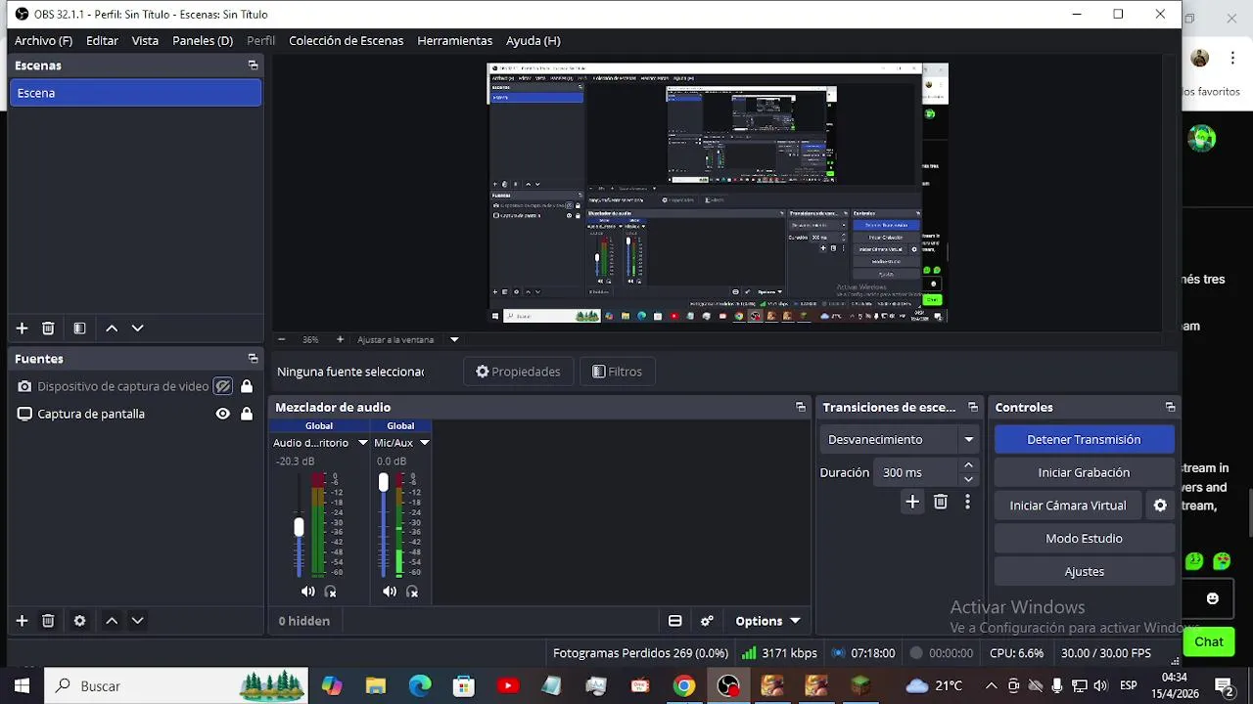This screenshot has height=704, width=1253.
Task: Open virtual camera settings gear
Action: pos(1160,506)
